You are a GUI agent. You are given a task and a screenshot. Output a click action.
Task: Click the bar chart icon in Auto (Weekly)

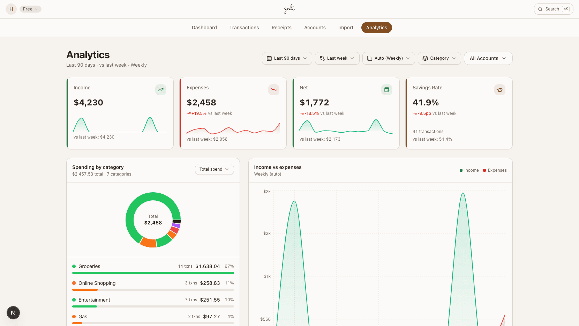pos(370,58)
